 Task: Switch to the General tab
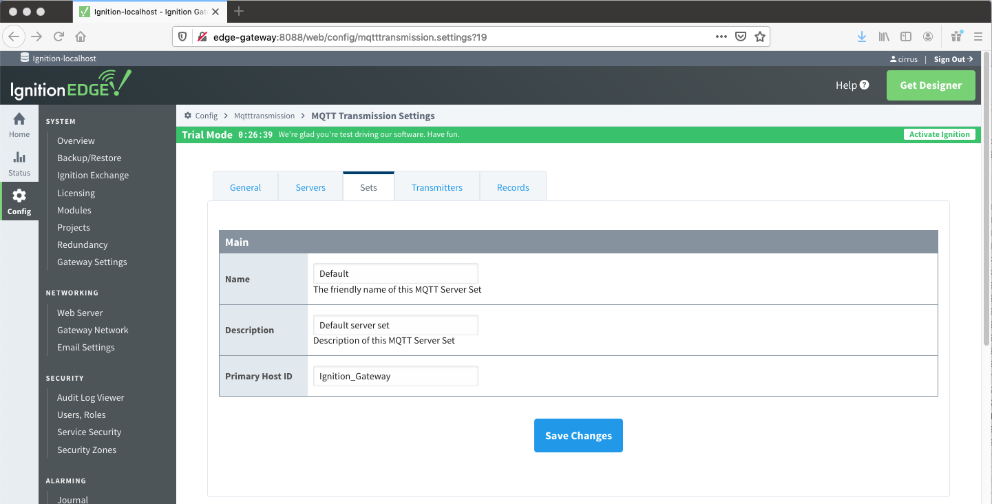(x=245, y=187)
